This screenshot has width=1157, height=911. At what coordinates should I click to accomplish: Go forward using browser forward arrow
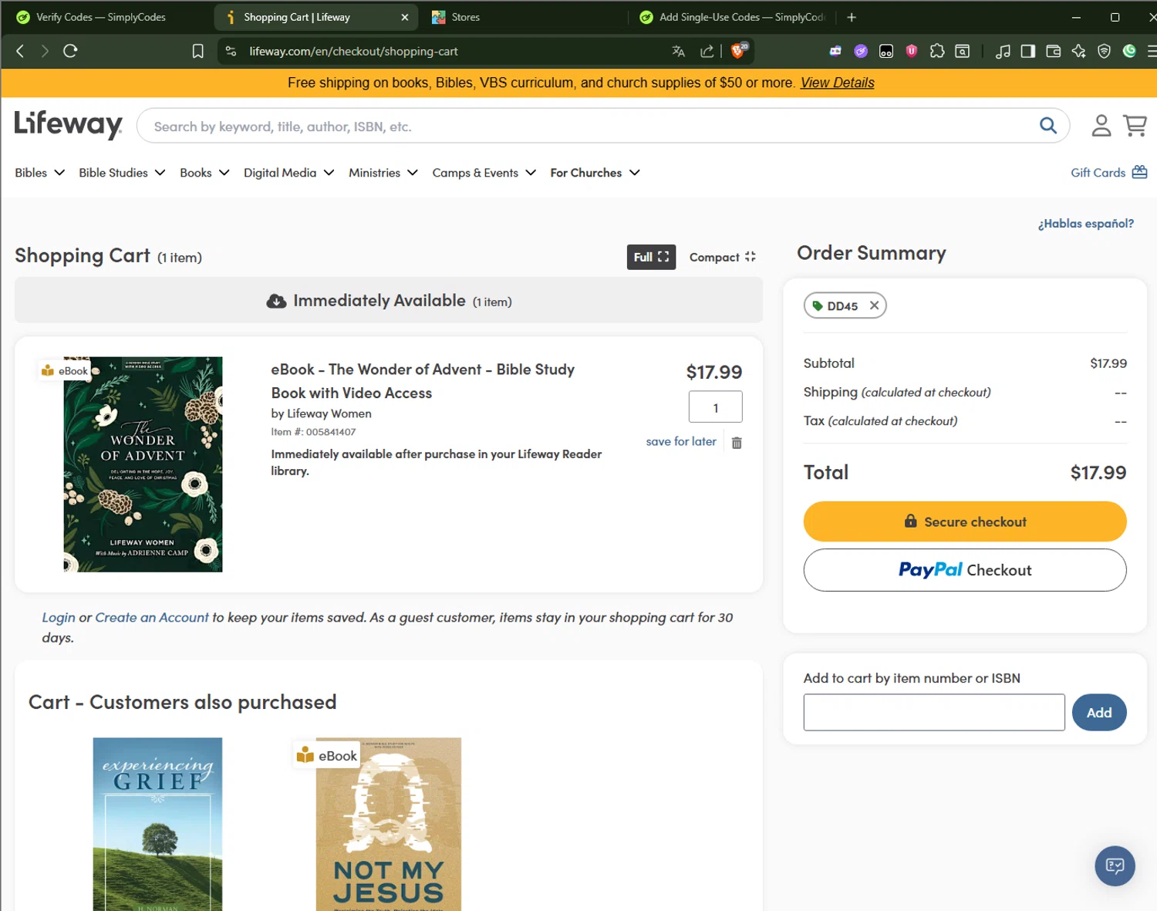[x=45, y=51]
